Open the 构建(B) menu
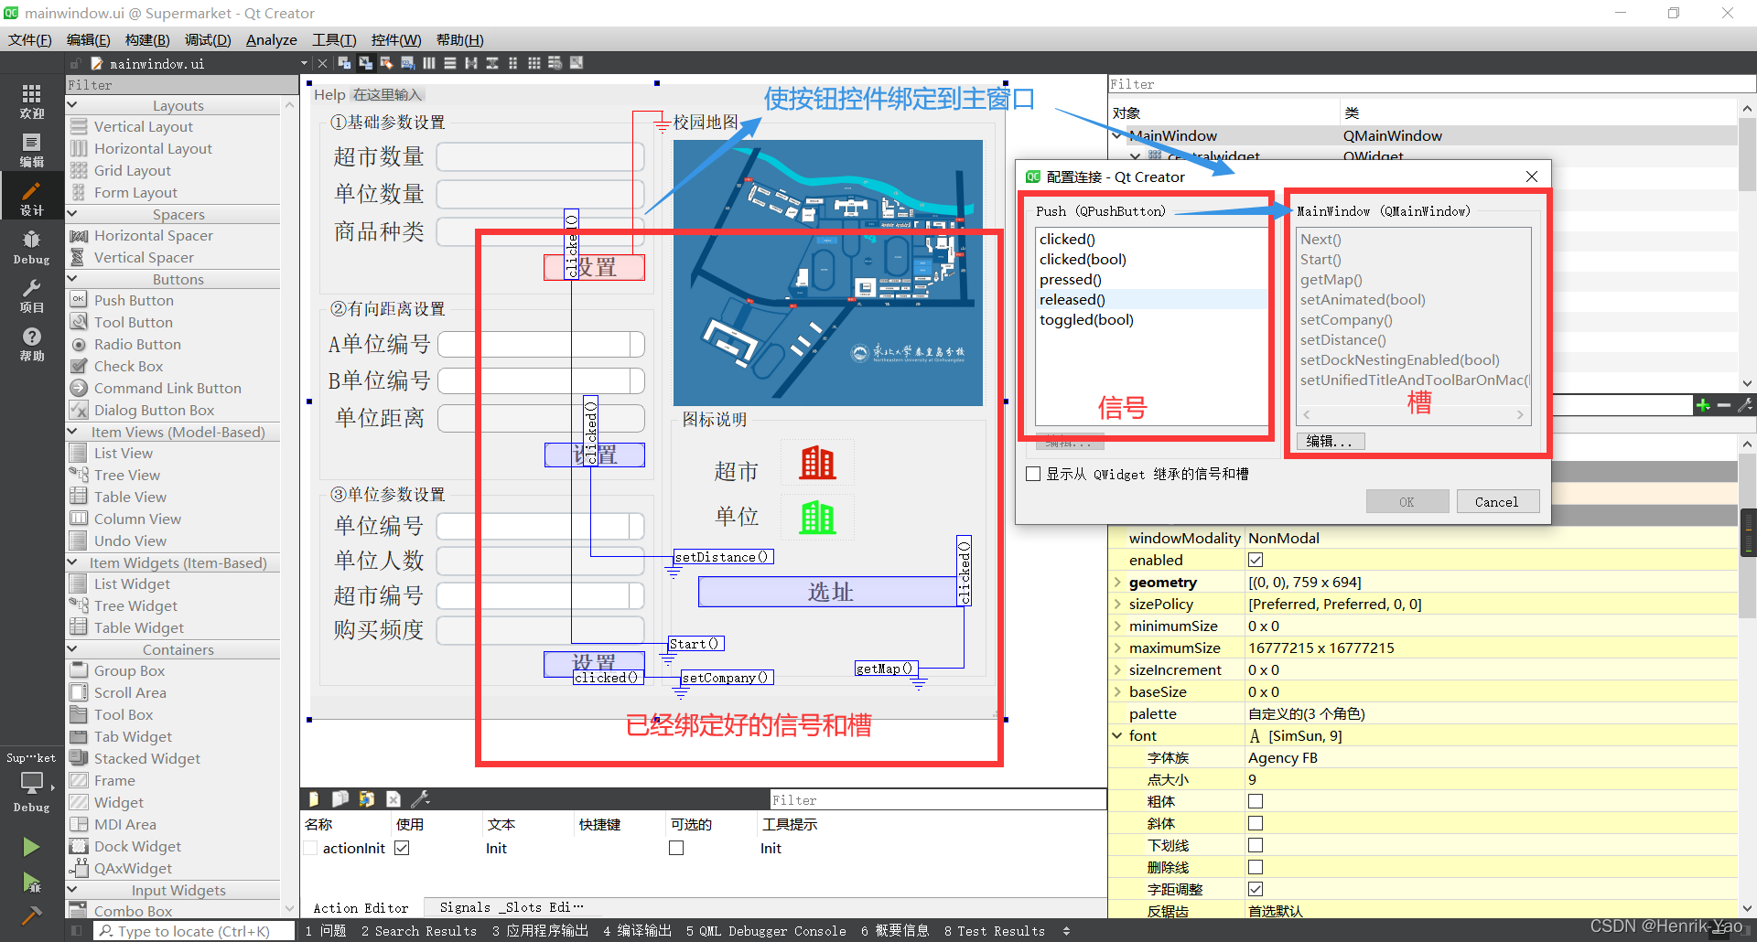Viewport: 1757px width, 942px height. click(x=147, y=39)
